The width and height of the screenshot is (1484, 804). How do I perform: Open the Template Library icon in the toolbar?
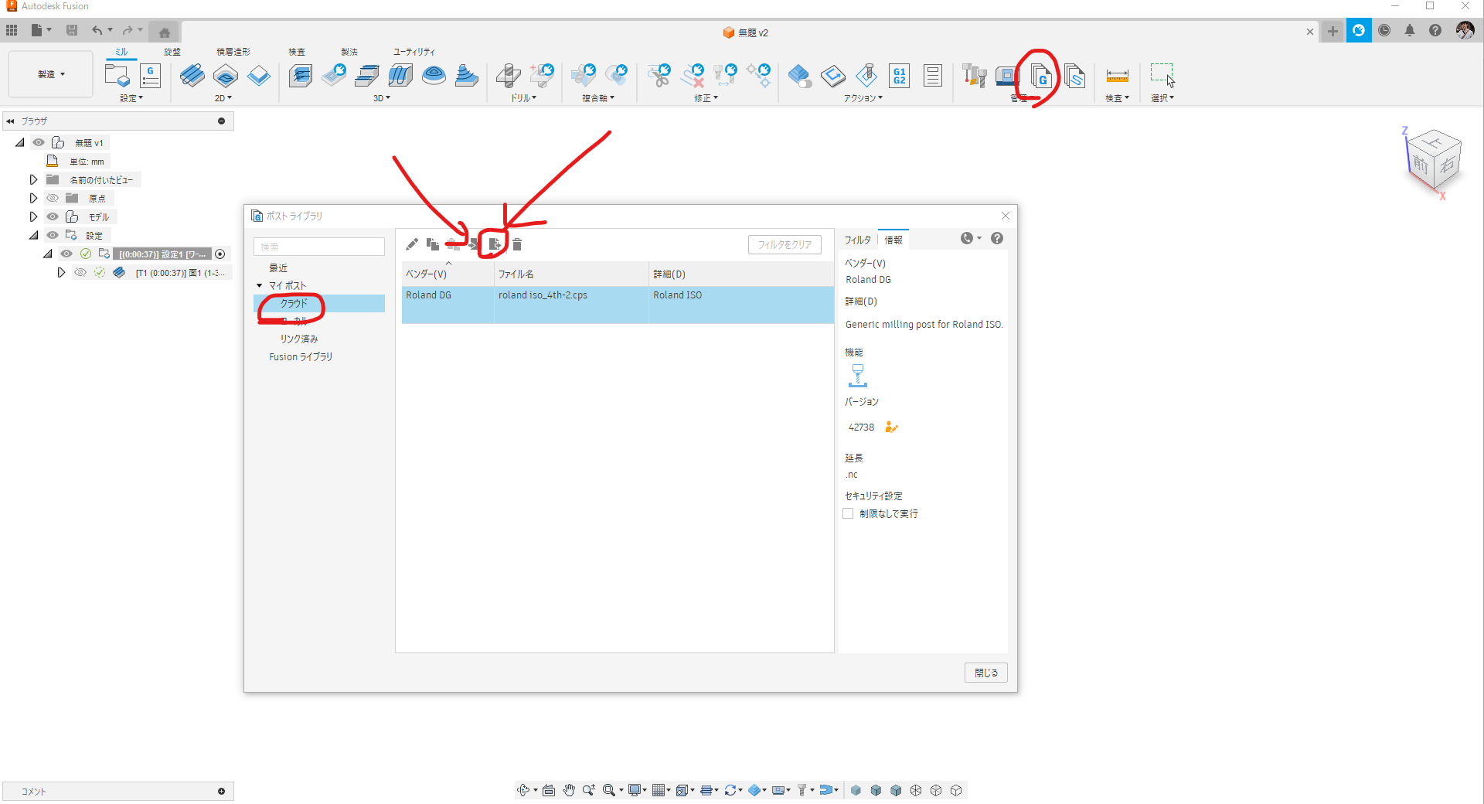1074,76
